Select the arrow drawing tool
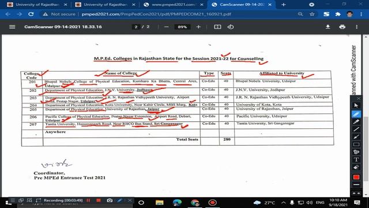The width and height of the screenshot is (369, 208). click(356, 137)
